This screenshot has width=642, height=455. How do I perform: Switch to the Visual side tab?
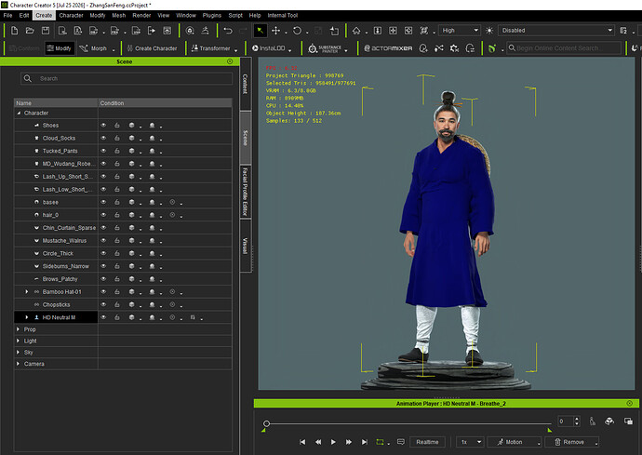pos(246,246)
